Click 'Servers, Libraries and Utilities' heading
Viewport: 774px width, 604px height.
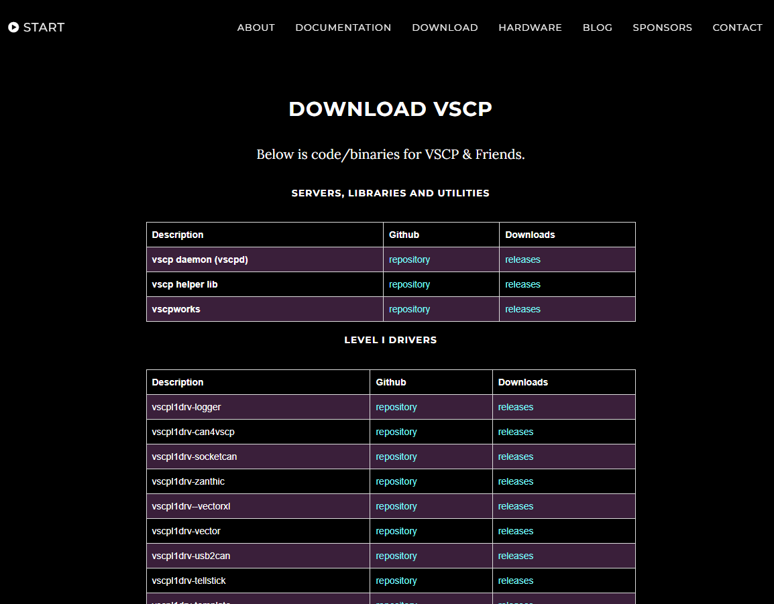pos(390,193)
